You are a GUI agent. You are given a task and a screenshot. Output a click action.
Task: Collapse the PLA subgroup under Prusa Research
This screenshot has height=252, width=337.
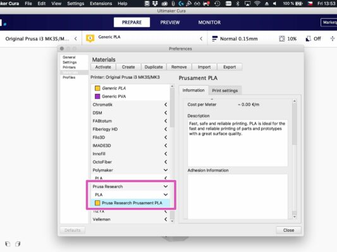(166, 195)
